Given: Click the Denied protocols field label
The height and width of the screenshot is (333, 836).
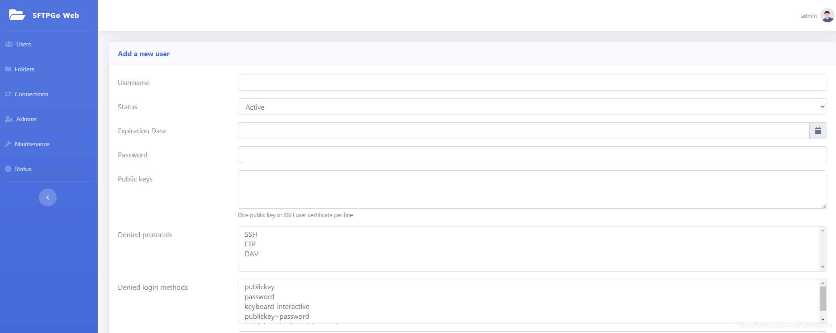Looking at the screenshot, I should 145,234.
